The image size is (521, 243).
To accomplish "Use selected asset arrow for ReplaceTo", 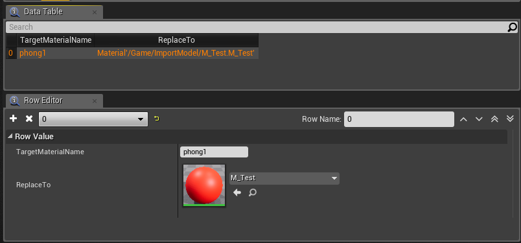I will [237, 192].
